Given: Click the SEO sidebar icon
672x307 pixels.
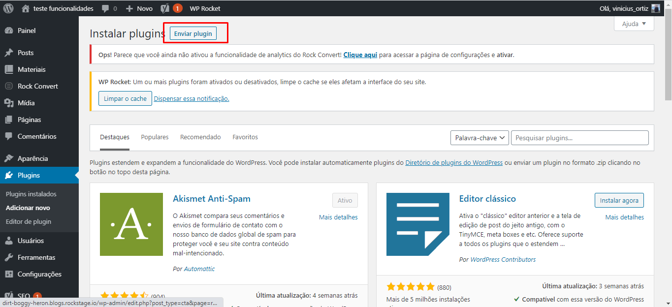Looking at the screenshot, I should (9, 296).
